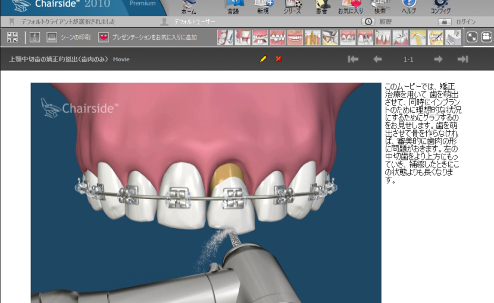
Task: Select the gum graft thumbnail
Action: pos(243,37)
